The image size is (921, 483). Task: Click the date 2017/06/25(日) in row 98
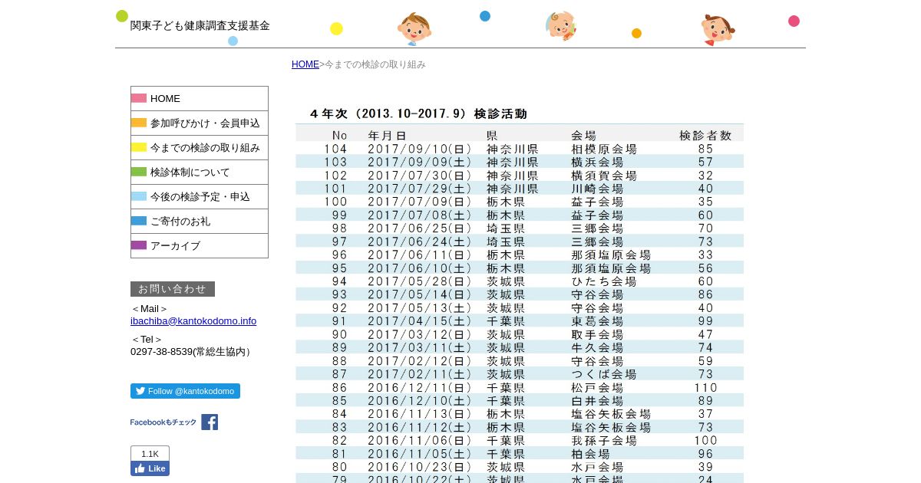(x=420, y=228)
